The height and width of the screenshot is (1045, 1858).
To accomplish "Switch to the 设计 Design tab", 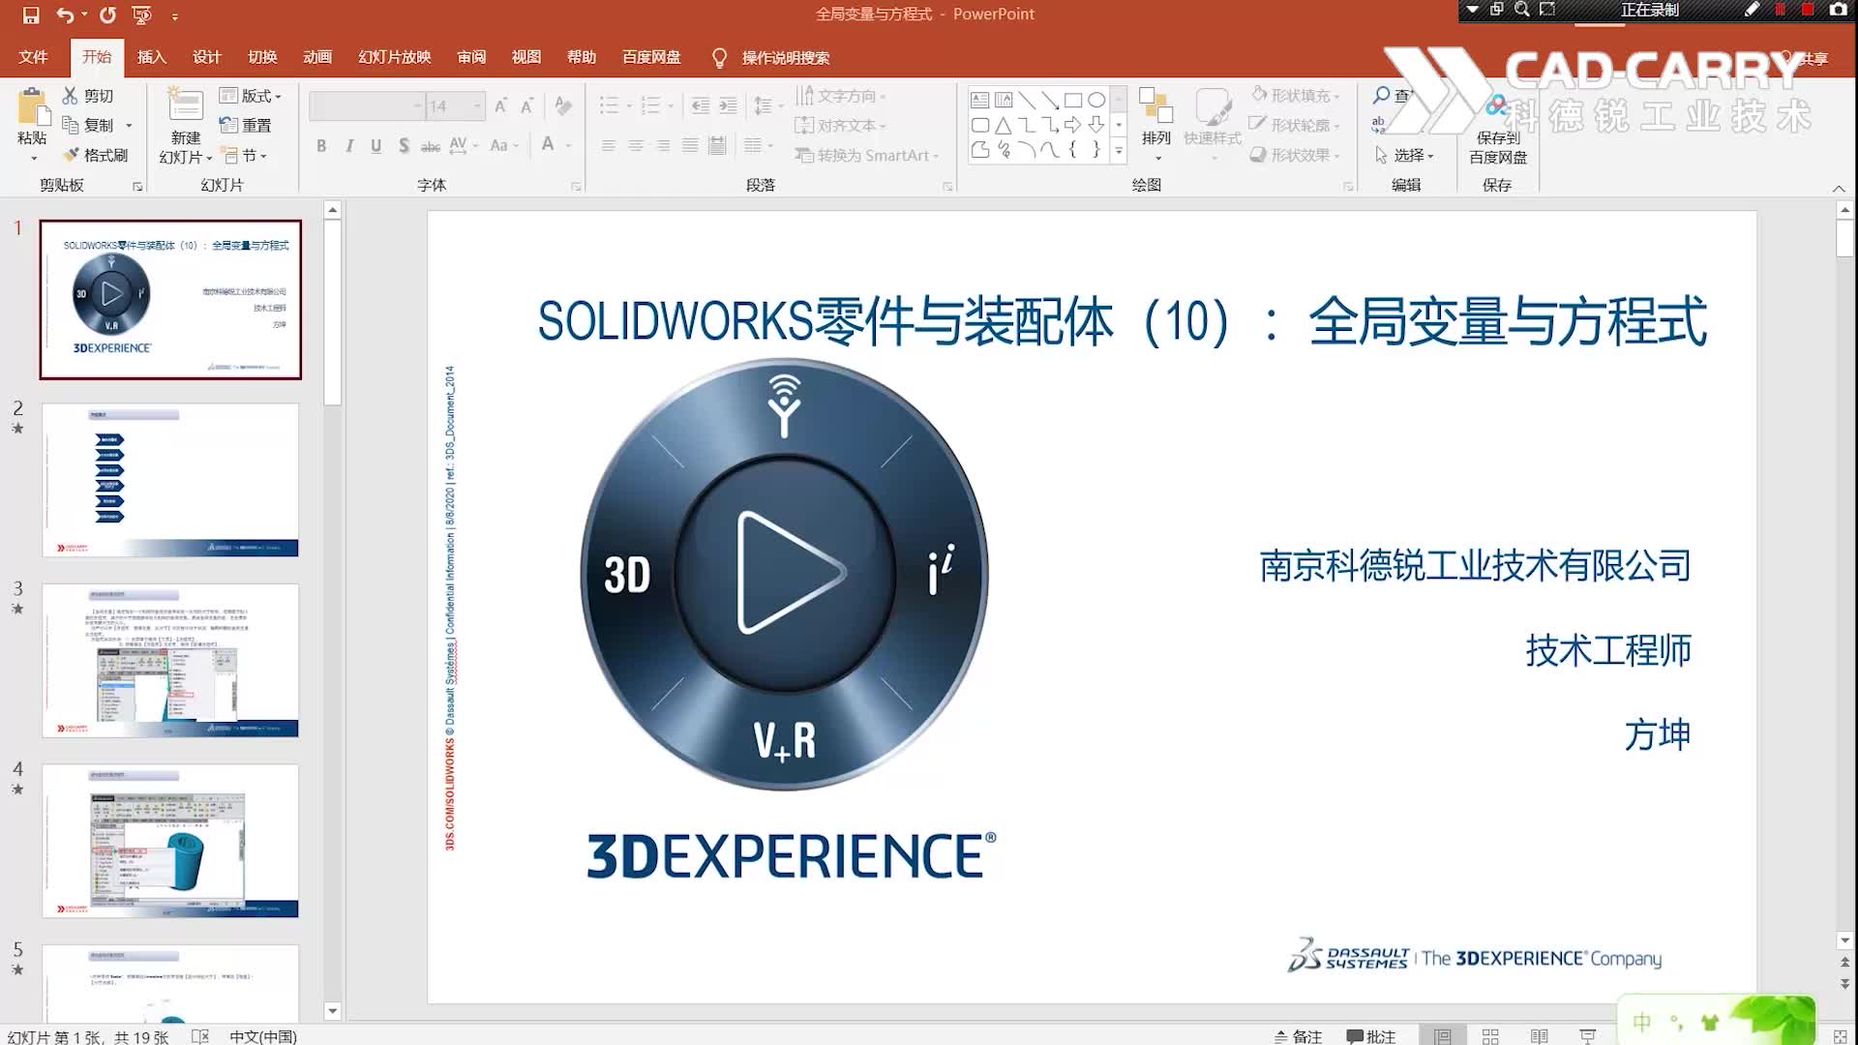I will click(207, 57).
